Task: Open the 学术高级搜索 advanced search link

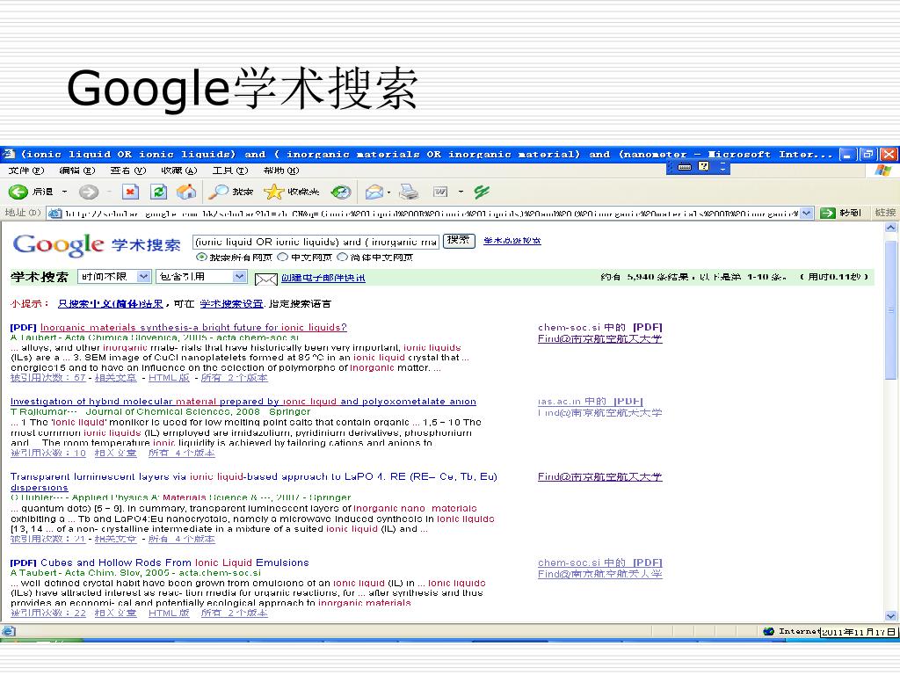Action: [512, 241]
